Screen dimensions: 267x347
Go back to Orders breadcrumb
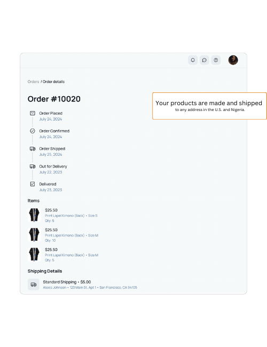(x=33, y=82)
